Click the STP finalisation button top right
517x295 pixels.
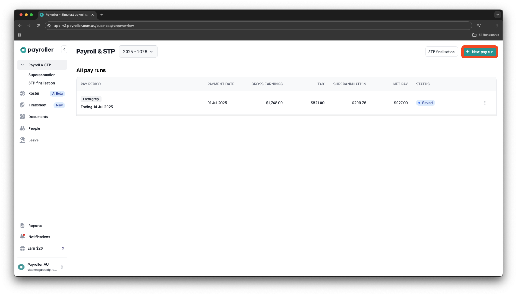pos(441,52)
